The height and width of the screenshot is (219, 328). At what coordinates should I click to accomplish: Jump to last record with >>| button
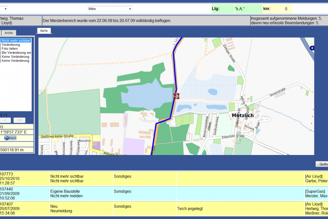click(x=19, y=120)
